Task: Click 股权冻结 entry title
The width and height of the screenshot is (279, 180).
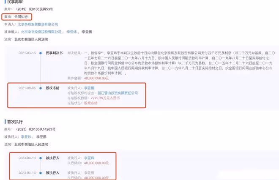Action: point(52,88)
